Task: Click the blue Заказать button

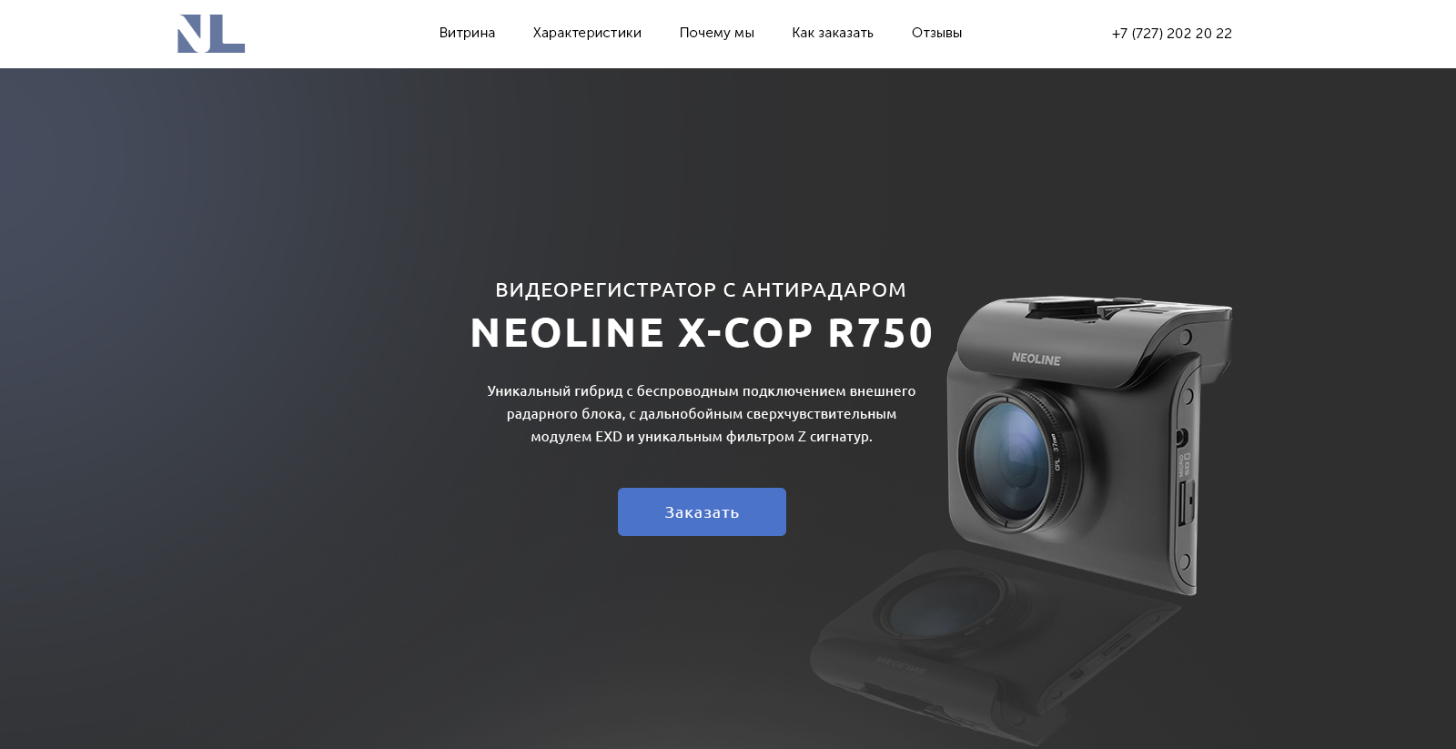Action: 702,511
